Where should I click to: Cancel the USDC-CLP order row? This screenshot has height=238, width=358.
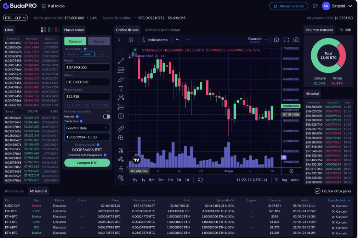(340, 206)
